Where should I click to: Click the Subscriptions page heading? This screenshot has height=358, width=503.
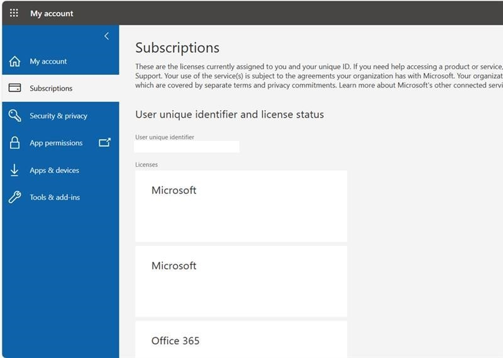click(x=177, y=48)
